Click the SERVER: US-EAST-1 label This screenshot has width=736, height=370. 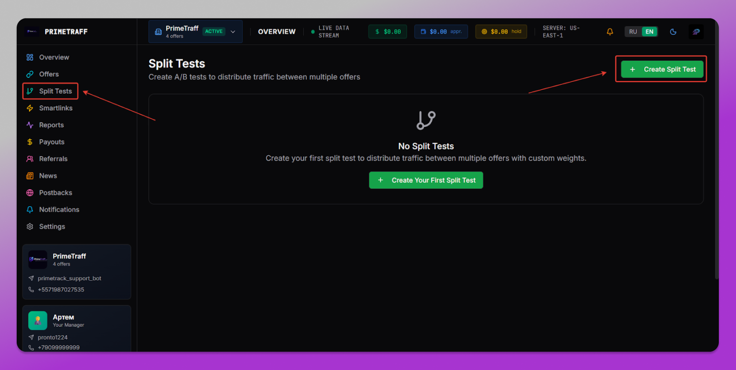click(561, 32)
